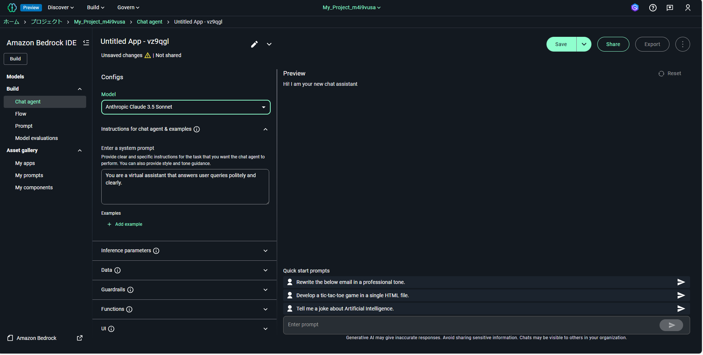Go to プロジェクト breadcrumb
The image size is (703, 355).
point(46,22)
